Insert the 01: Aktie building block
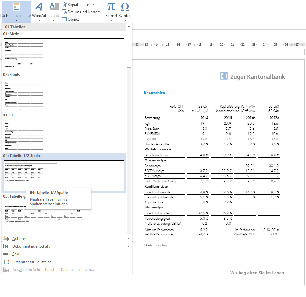306x297 pixels. pos(64,50)
